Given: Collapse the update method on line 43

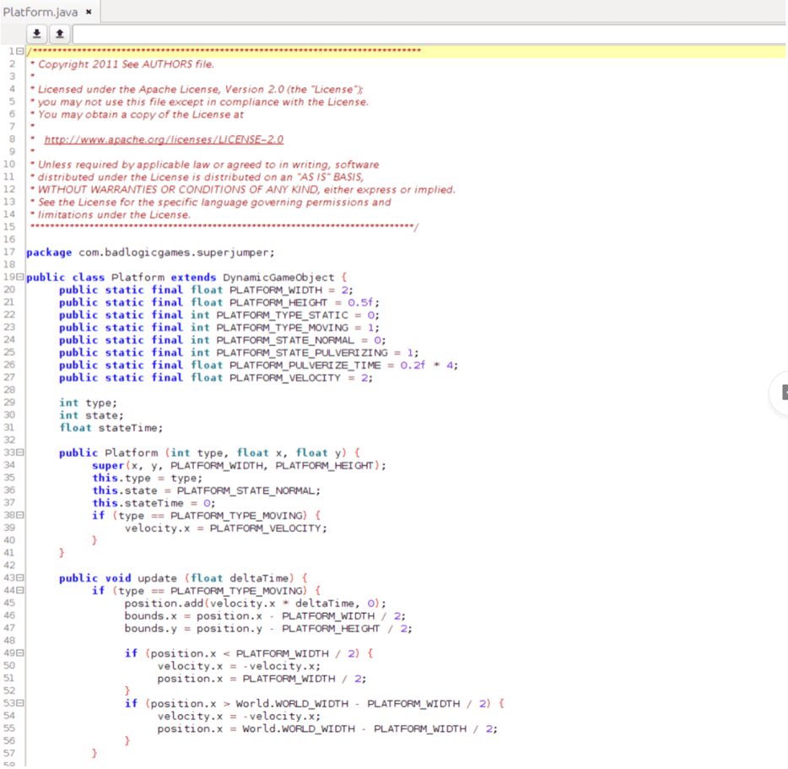Looking at the screenshot, I should point(19,577).
